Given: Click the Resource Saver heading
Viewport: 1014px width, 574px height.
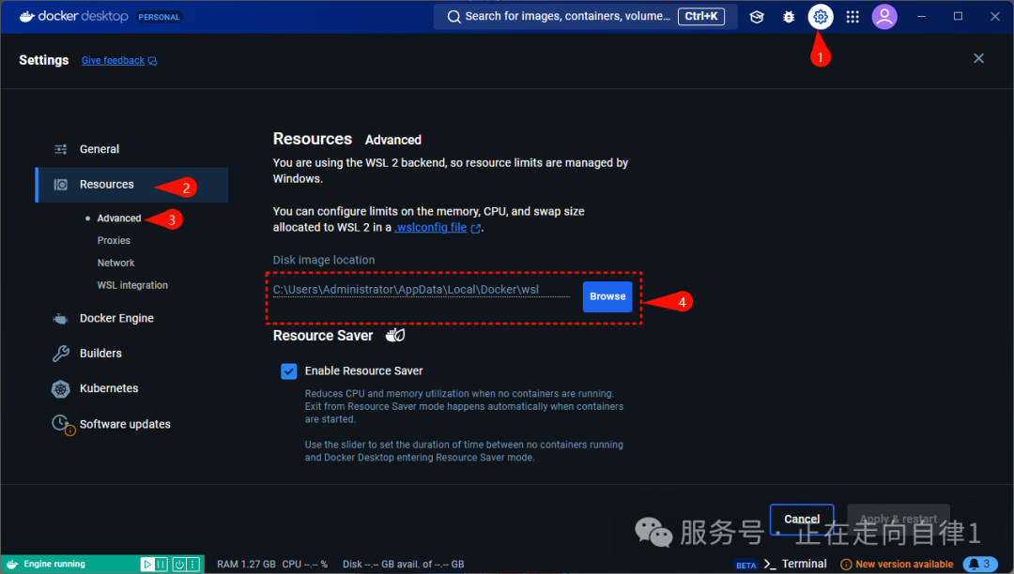Looking at the screenshot, I should (323, 336).
